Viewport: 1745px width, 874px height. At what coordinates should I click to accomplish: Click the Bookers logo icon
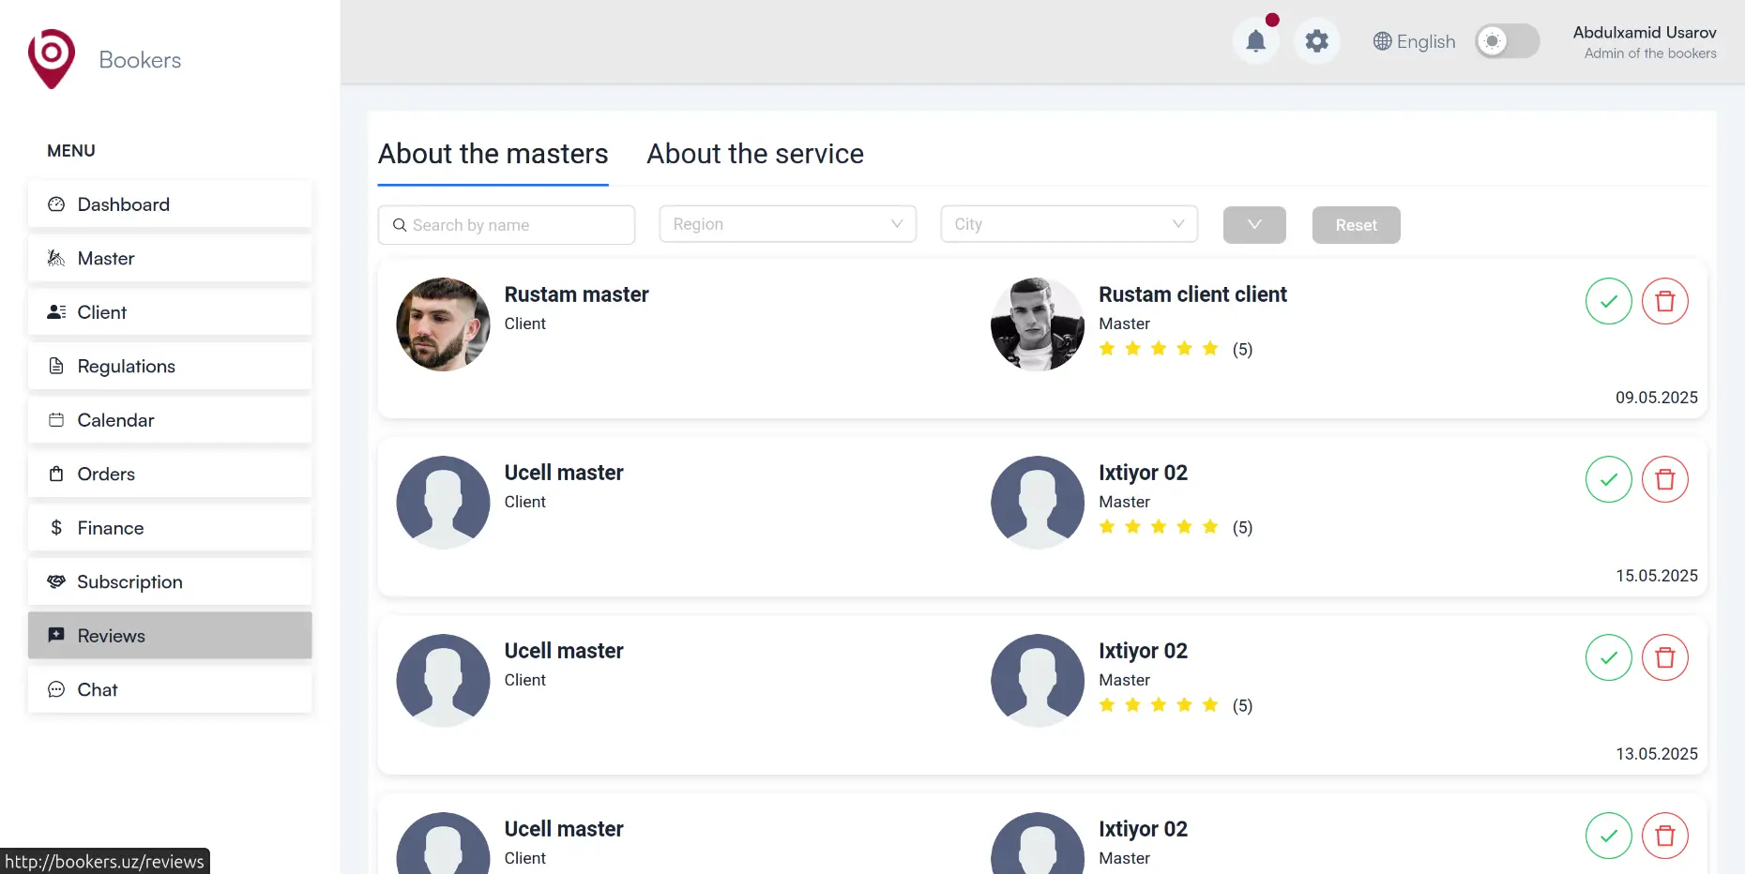click(52, 59)
